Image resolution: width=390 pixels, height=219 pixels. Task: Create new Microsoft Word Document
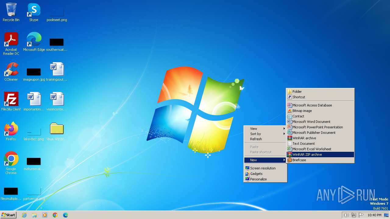(x=320, y=122)
